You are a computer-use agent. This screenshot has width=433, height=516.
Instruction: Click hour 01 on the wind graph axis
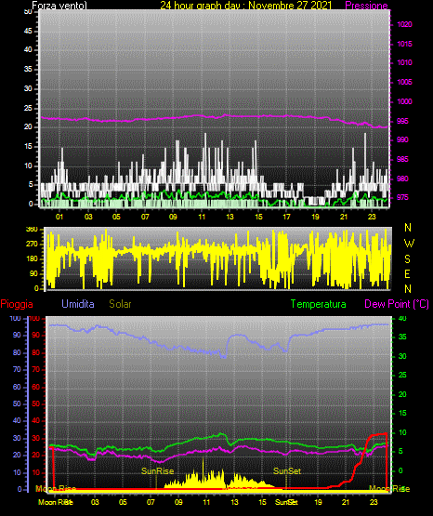coord(59,217)
